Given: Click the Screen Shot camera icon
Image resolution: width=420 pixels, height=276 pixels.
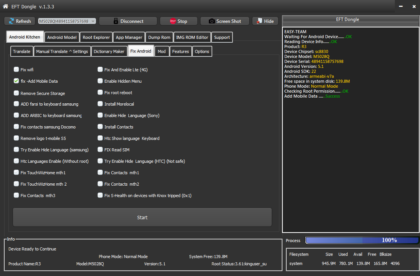Looking at the screenshot, I should pos(212,21).
